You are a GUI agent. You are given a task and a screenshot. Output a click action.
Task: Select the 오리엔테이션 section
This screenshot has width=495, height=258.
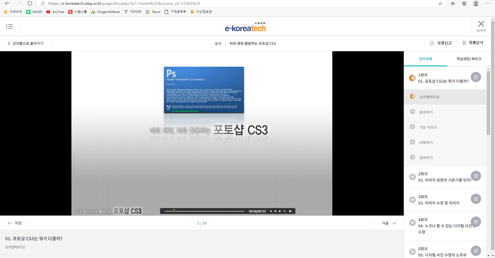445,97
